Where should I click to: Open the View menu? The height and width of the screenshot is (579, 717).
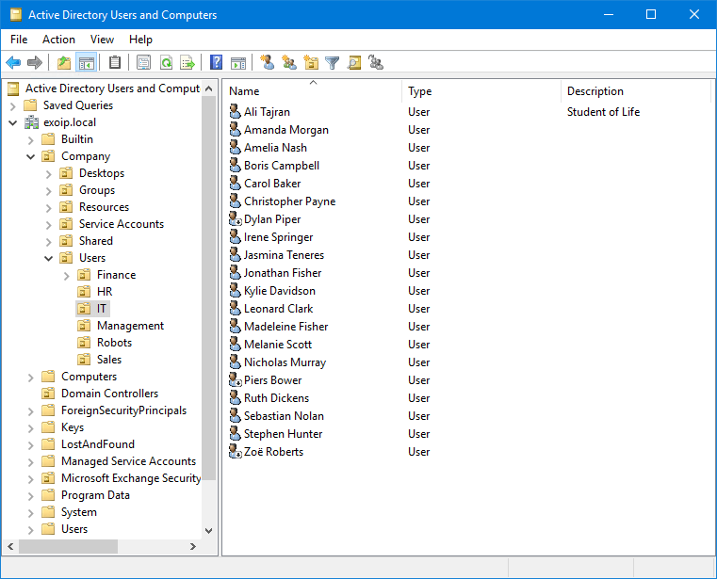pos(102,40)
